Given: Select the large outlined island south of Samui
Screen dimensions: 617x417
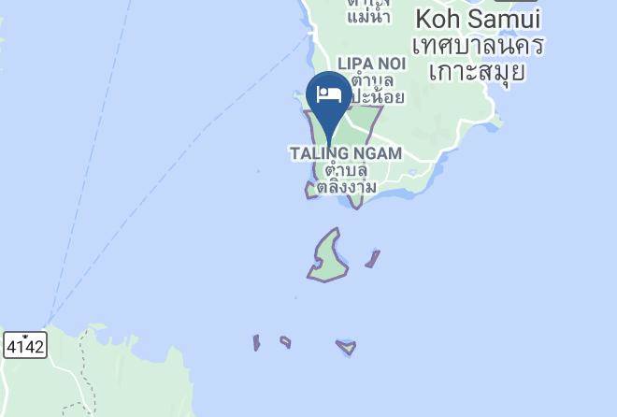Looking at the screenshot, I should click(x=327, y=258).
